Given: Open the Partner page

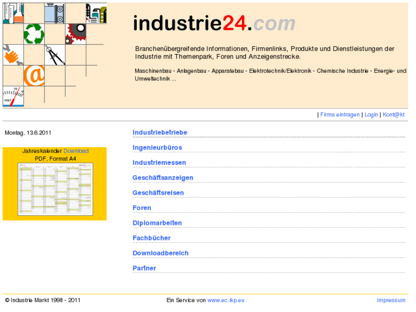Looking at the screenshot, I should pos(144,268).
